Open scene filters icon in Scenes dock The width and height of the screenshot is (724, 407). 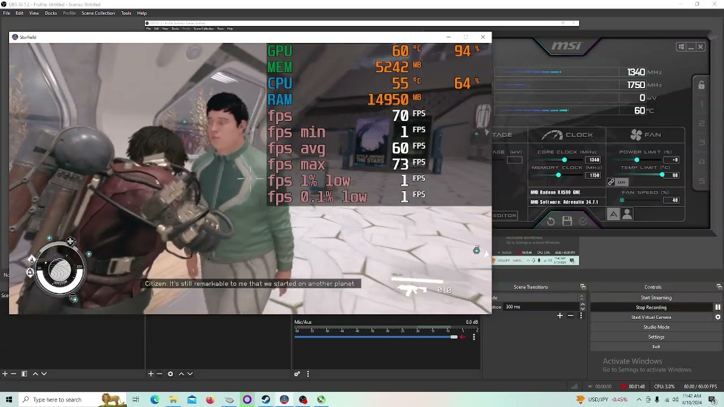tap(24, 374)
